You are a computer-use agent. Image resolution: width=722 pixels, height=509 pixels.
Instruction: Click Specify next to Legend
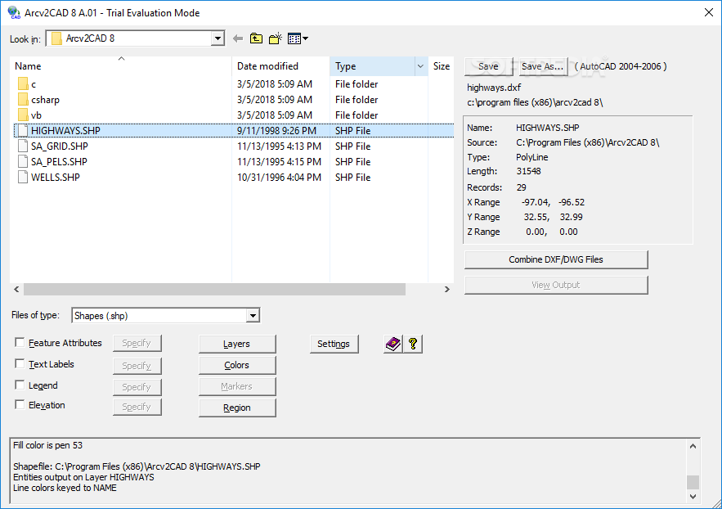click(x=137, y=387)
